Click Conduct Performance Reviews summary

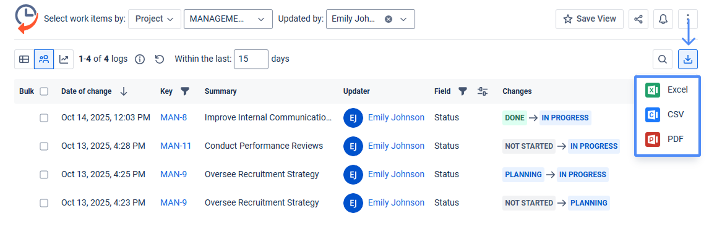pyautogui.click(x=264, y=146)
